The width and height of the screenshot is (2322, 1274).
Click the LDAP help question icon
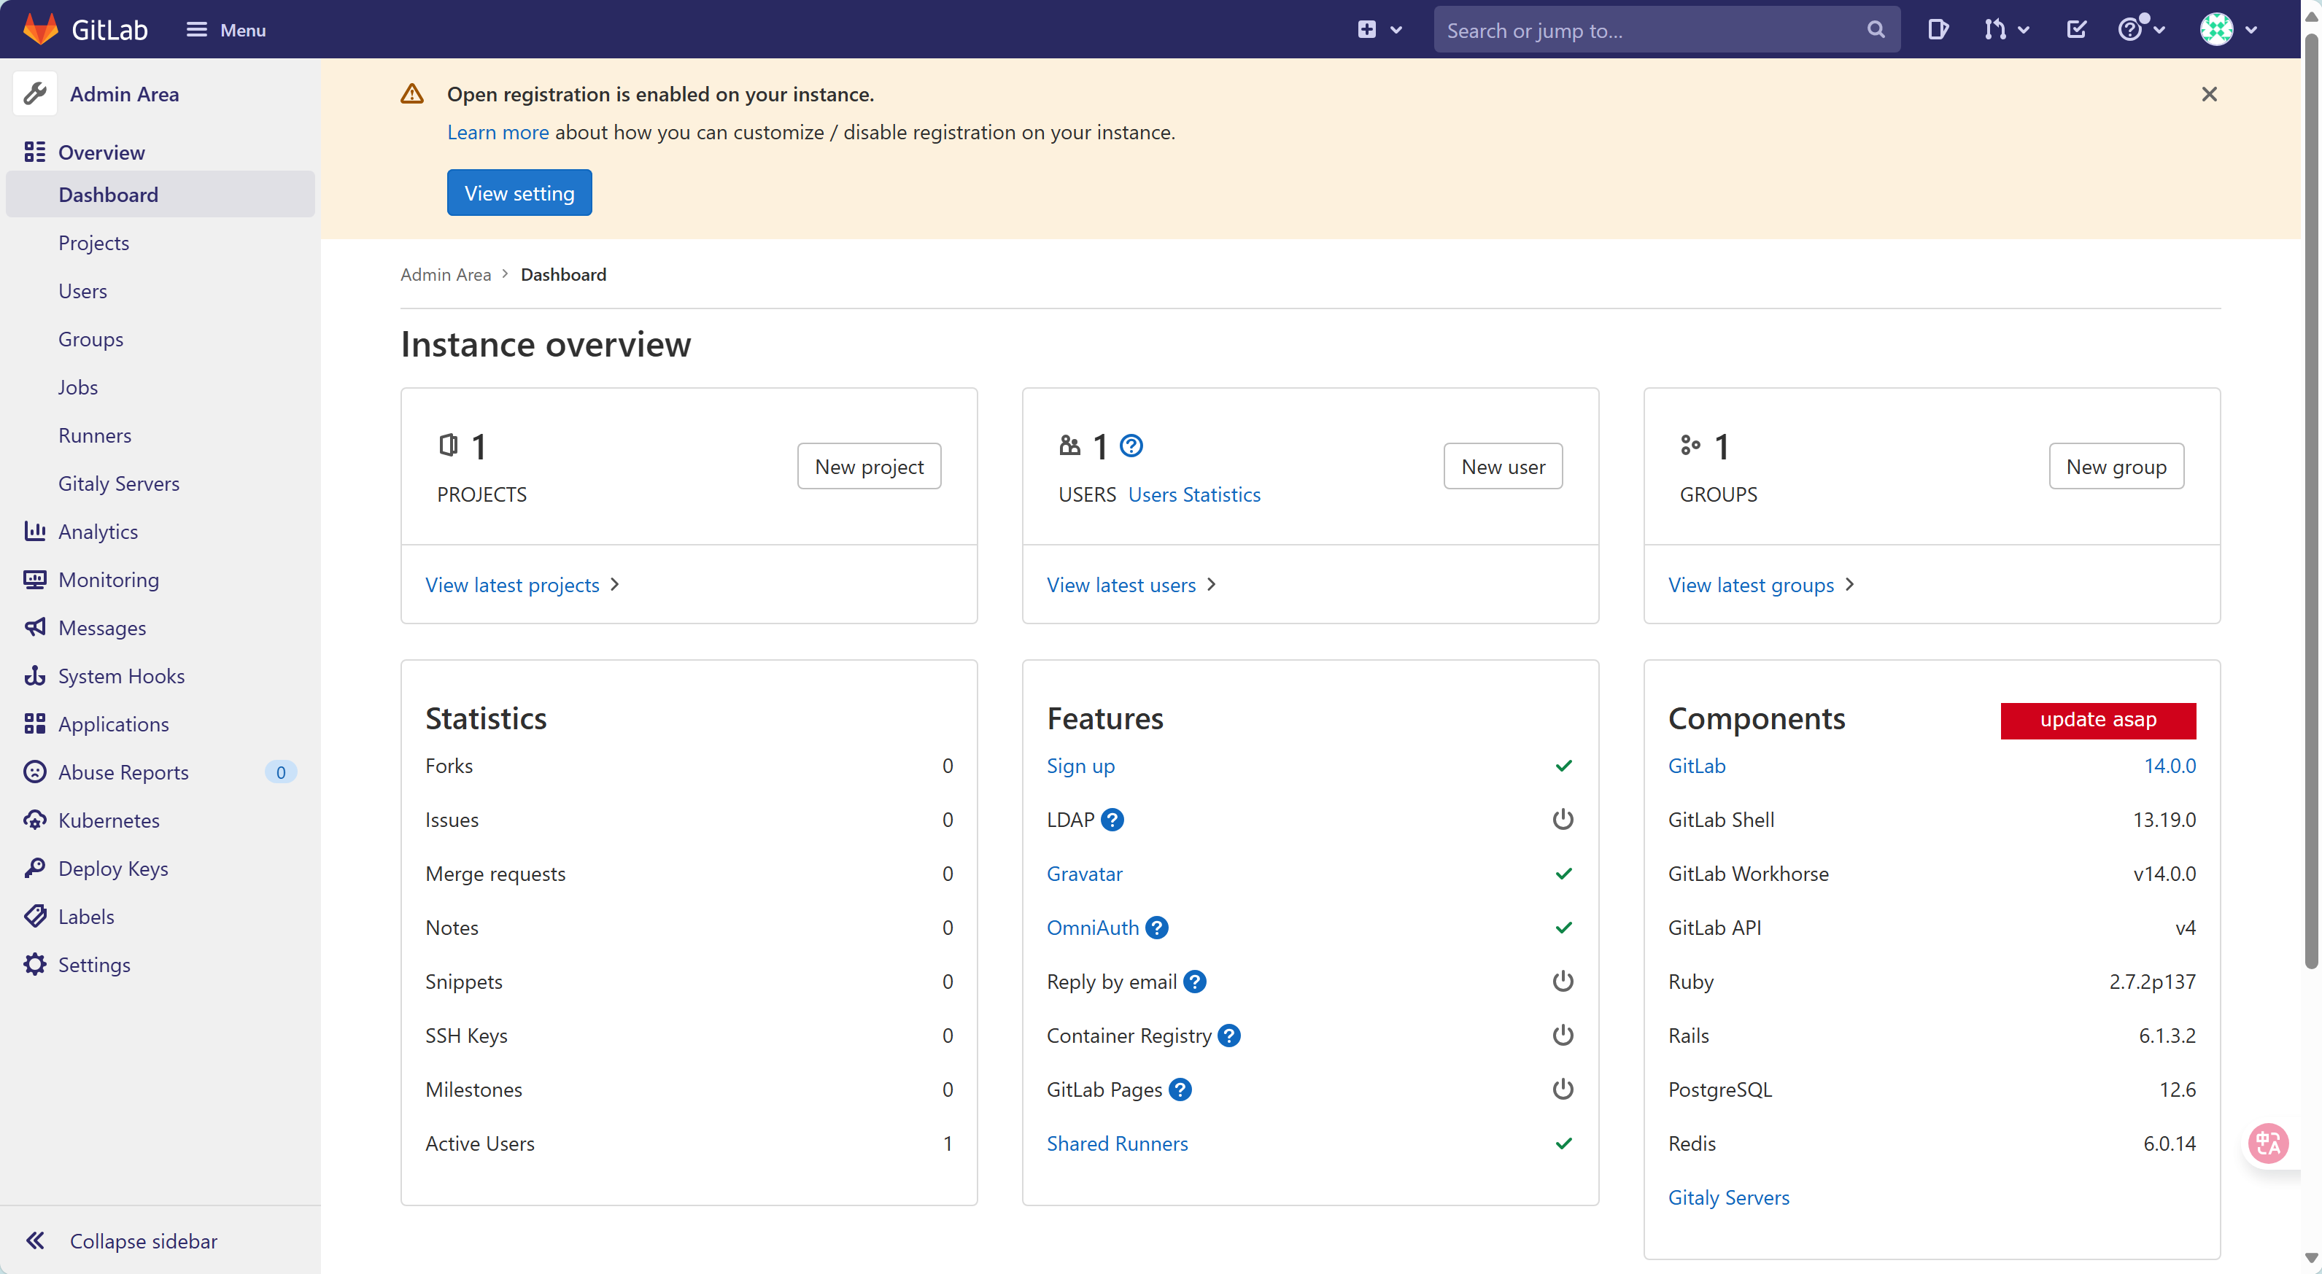pos(1112,820)
